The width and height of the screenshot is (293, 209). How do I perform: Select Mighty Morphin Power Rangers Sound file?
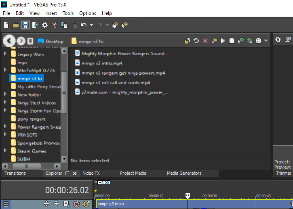tap(122, 54)
